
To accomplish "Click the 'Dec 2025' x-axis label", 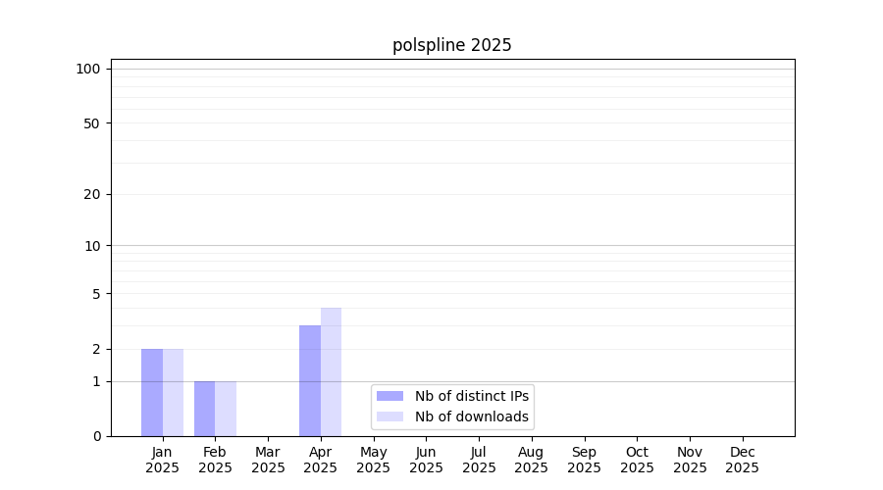I will point(742,460).
